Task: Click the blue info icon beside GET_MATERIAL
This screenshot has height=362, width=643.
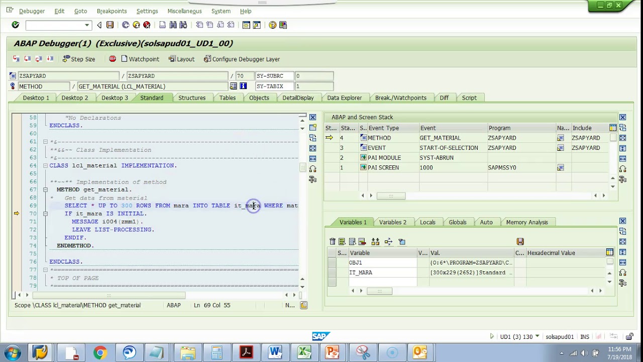Action: click(243, 86)
